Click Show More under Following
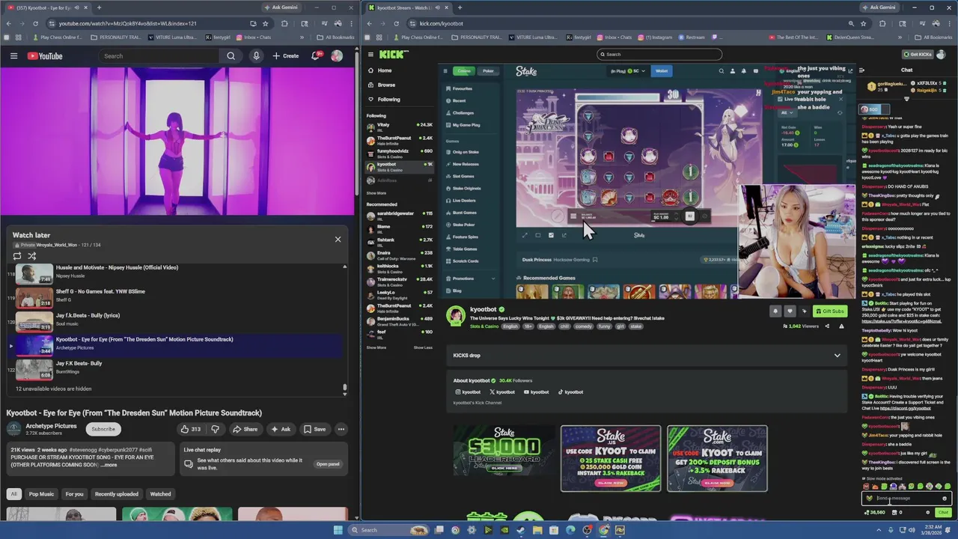The image size is (958, 539). pyautogui.click(x=376, y=193)
